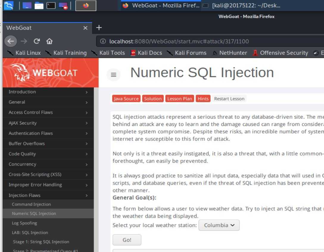Open the Kali Forums bookmark

point(187,53)
